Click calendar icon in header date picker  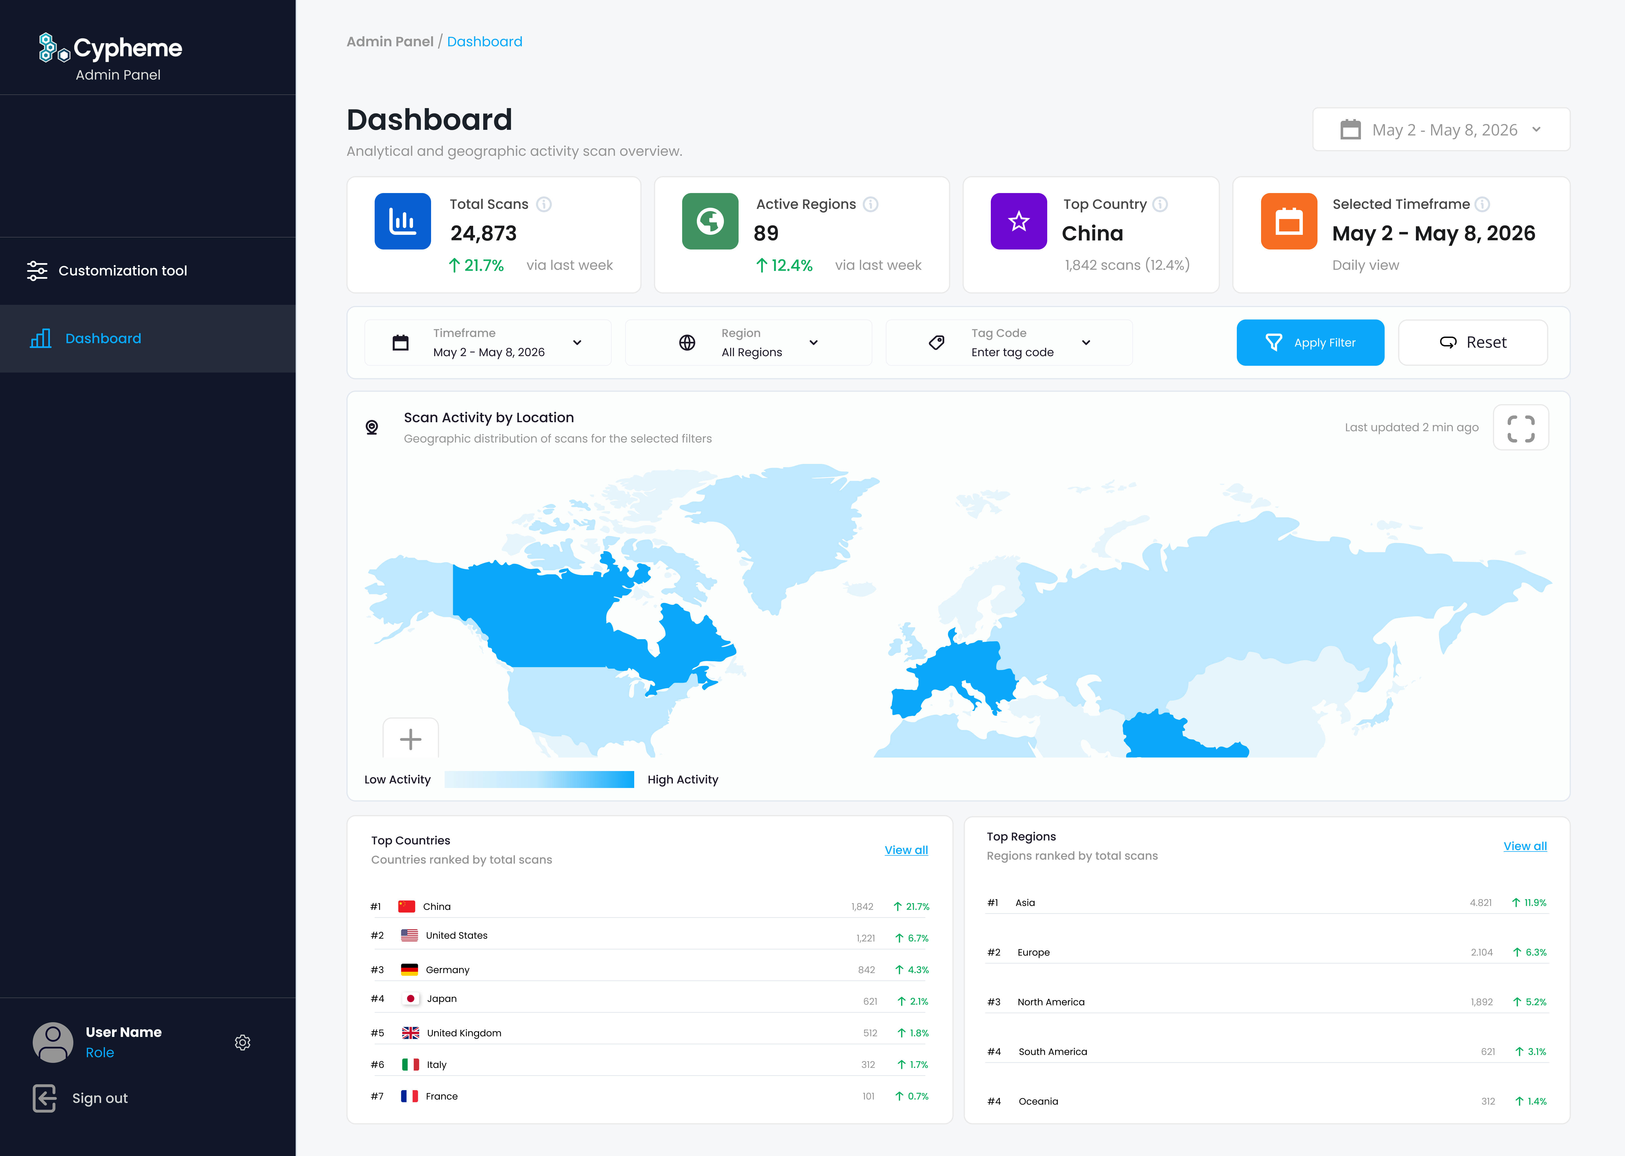[x=1350, y=130]
